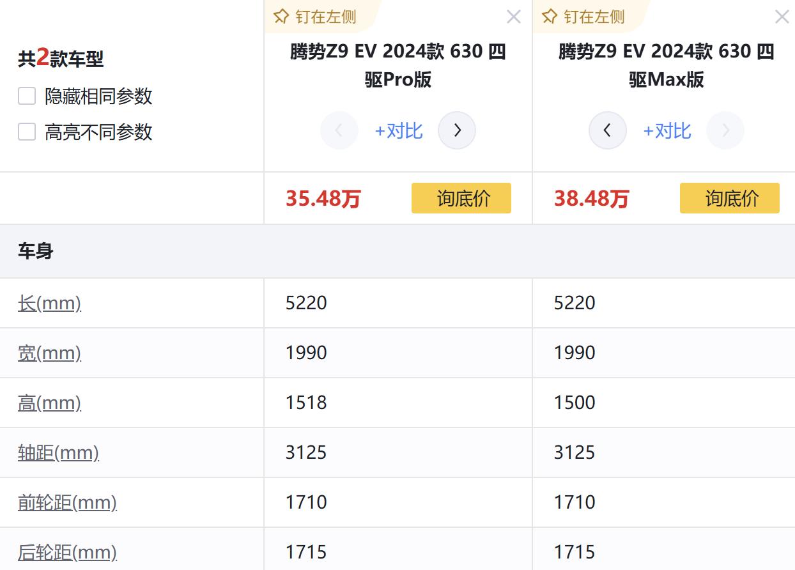
Task: Remove the 四驱Max版 model from the comparison
Action: 781,17
